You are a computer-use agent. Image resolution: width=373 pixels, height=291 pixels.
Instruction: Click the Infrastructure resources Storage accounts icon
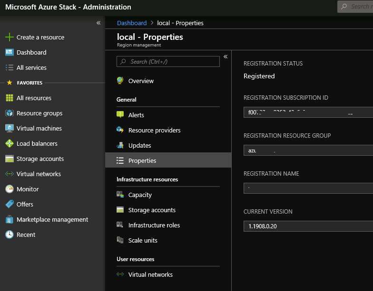(120, 210)
